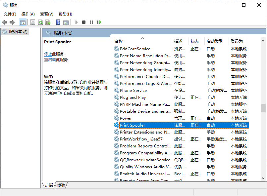The width and height of the screenshot is (267, 196).
Task: Switch to the 标准 tab
Action: pyautogui.click(x=61, y=185)
